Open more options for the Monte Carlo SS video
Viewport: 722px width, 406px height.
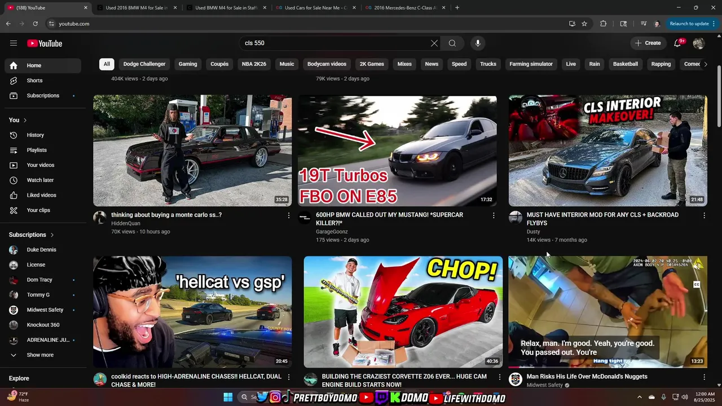289,215
